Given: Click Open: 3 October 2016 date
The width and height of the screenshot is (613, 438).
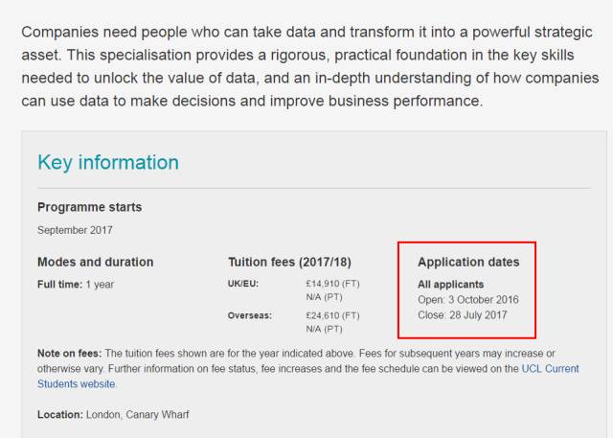Looking at the screenshot, I should [x=468, y=300].
